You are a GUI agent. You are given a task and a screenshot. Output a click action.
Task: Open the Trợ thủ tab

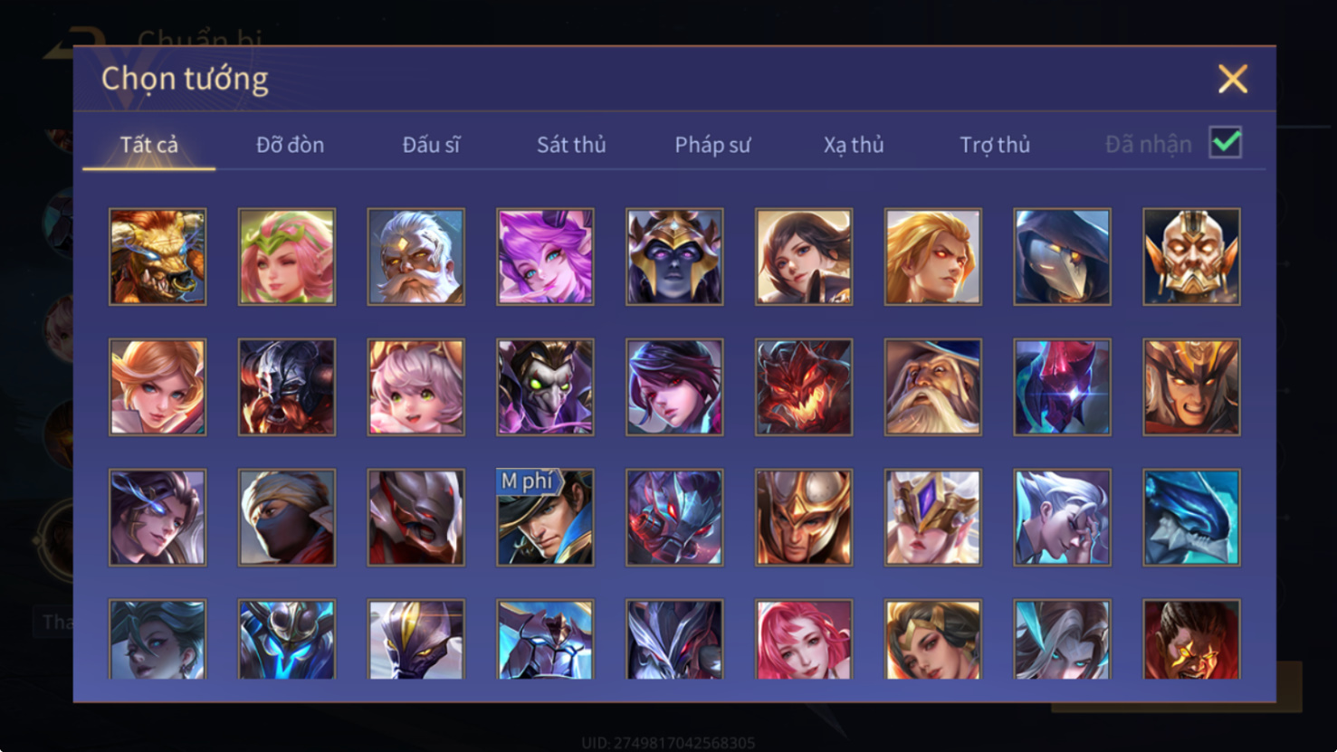pos(995,145)
